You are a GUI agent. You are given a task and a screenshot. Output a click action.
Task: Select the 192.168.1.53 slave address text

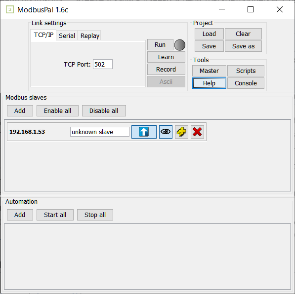coord(27,132)
